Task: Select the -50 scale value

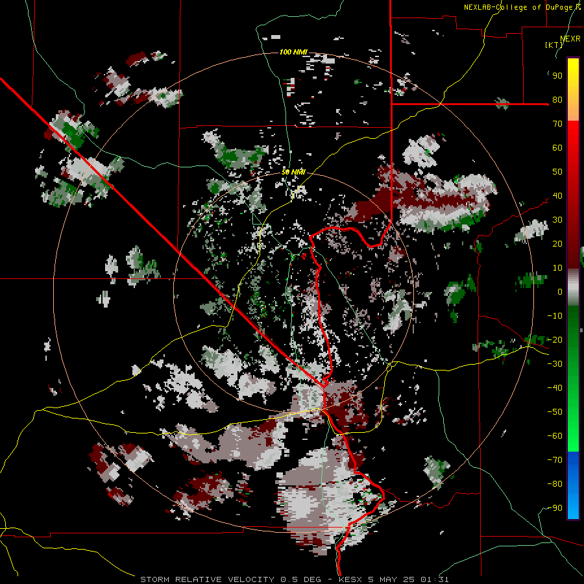Action: [555, 412]
